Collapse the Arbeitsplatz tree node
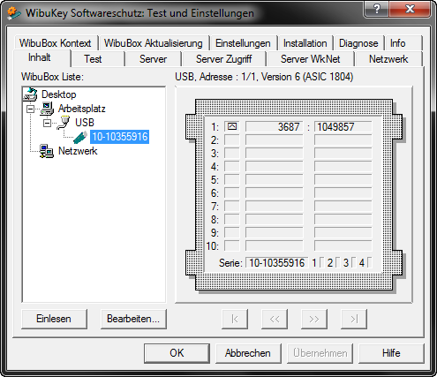 click(x=30, y=109)
